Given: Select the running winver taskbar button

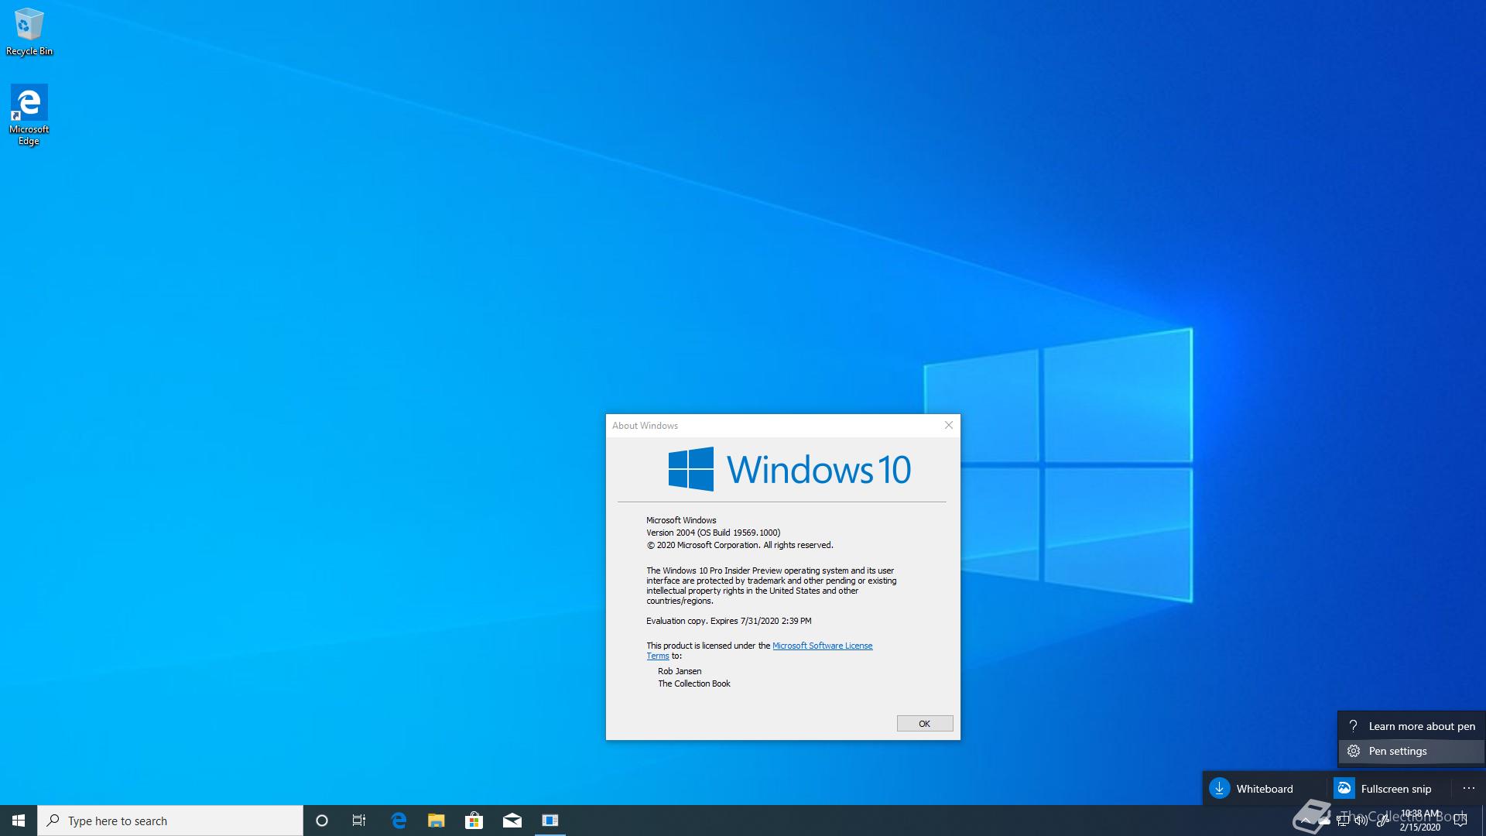Looking at the screenshot, I should coord(550,821).
